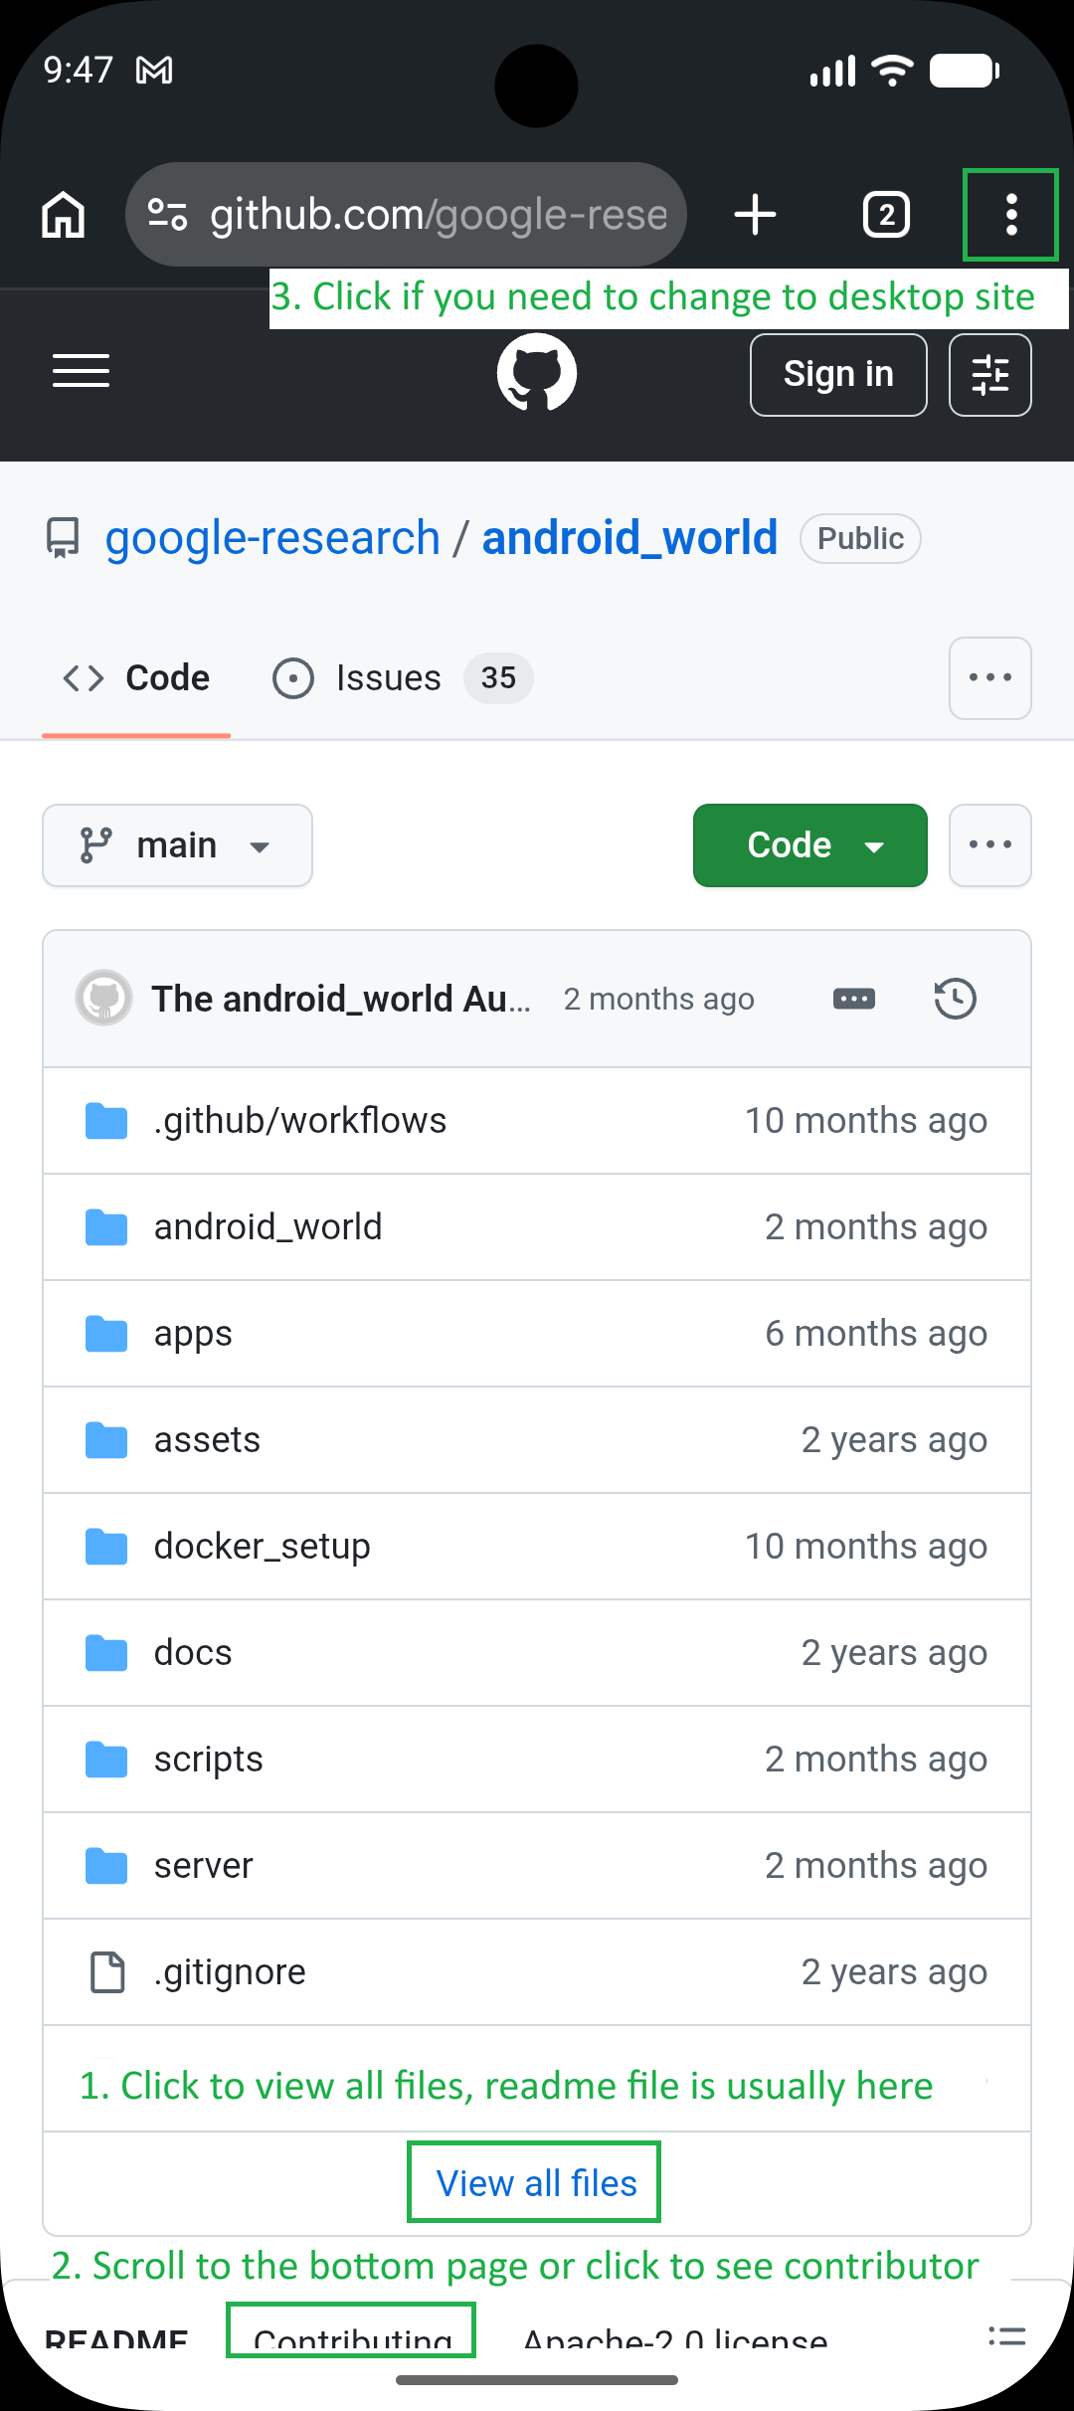Tap the 9:47 clock in status bar
The width and height of the screenshot is (1074, 2411).
pos(78,71)
